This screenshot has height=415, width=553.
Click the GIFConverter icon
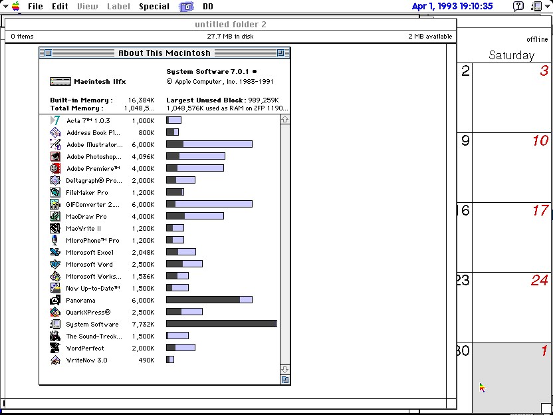coord(55,205)
